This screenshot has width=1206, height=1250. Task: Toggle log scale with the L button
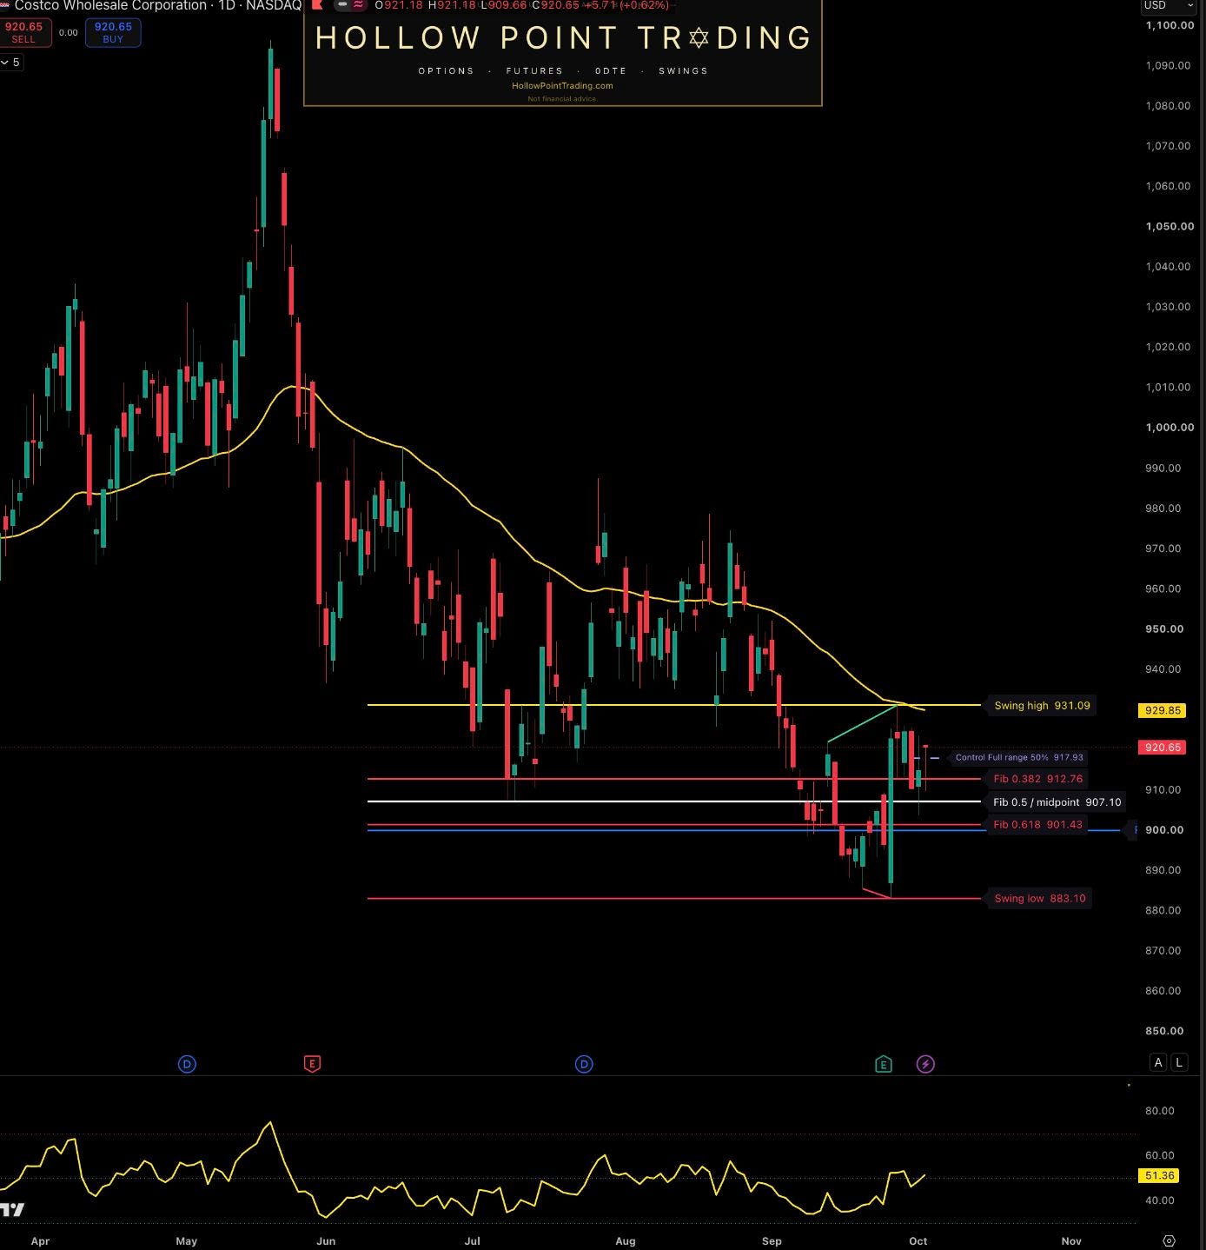point(1179,1062)
